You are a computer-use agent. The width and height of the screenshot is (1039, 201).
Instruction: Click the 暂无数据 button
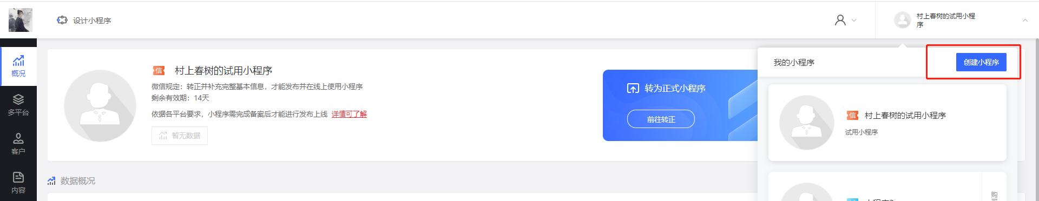[180, 136]
